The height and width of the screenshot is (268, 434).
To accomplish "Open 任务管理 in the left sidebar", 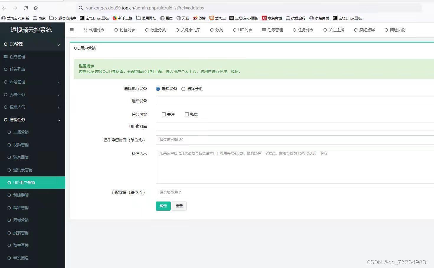I will pyautogui.click(x=32, y=57).
